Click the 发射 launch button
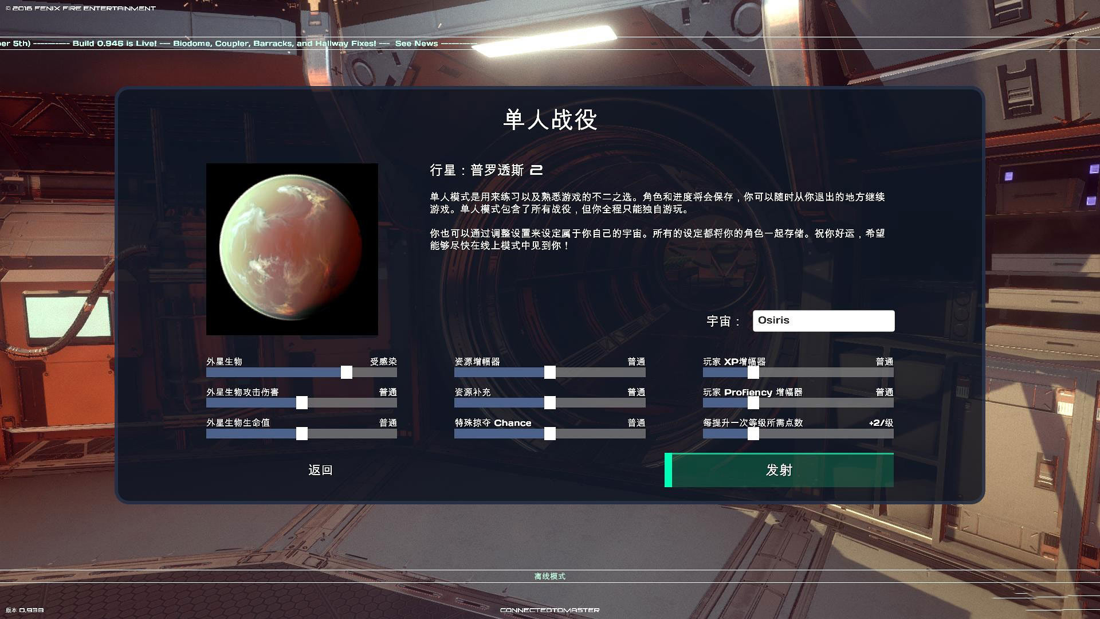The width and height of the screenshot is (1100, 619). point(779,470)
